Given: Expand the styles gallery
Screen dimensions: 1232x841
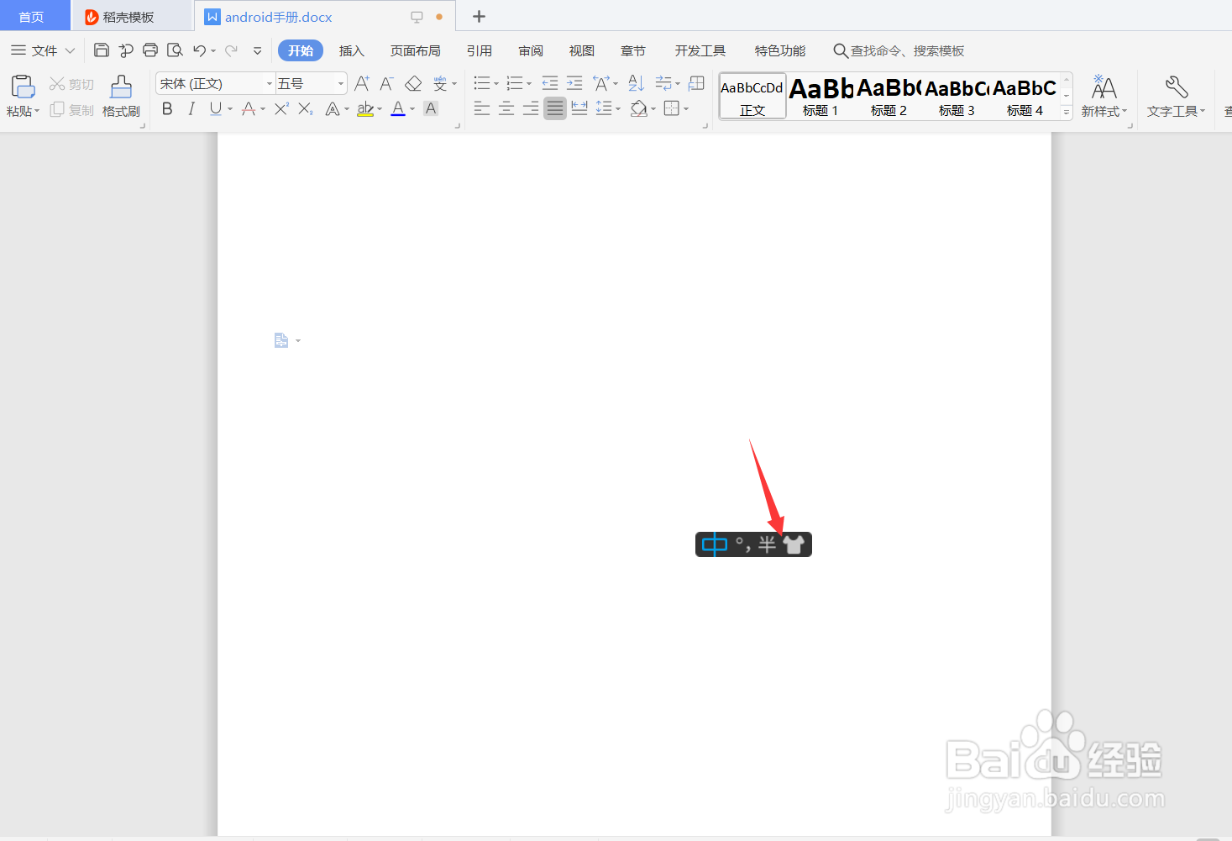Looking at the screenshot, I should tap(1067, 112).
